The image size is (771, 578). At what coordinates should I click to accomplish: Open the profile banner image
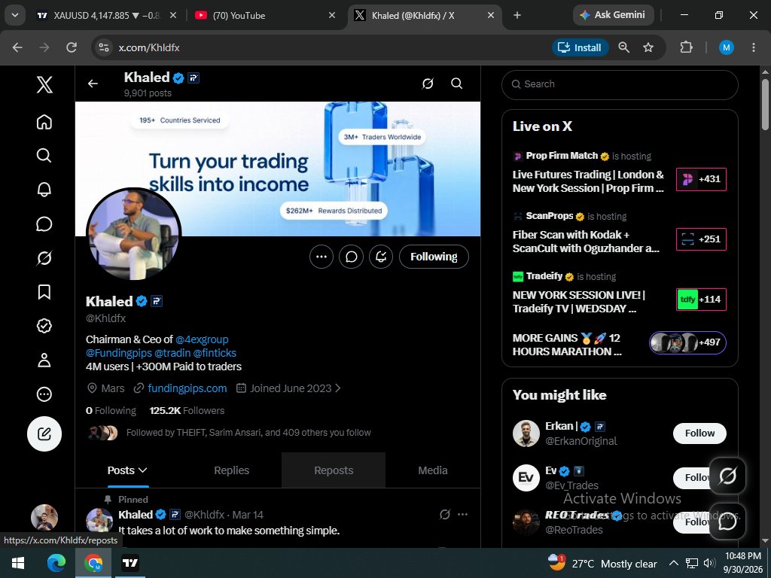tap(278, 169)
